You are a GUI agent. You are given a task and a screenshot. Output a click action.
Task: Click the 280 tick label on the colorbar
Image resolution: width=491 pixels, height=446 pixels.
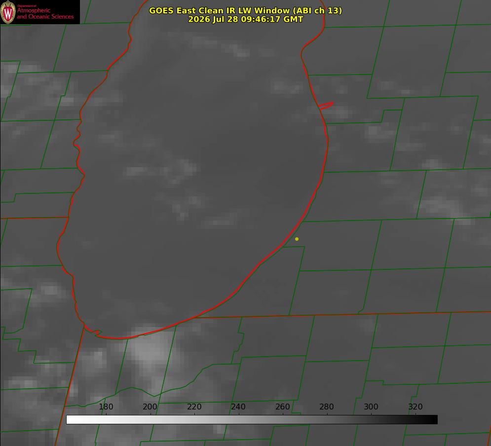tap(327, 407)
